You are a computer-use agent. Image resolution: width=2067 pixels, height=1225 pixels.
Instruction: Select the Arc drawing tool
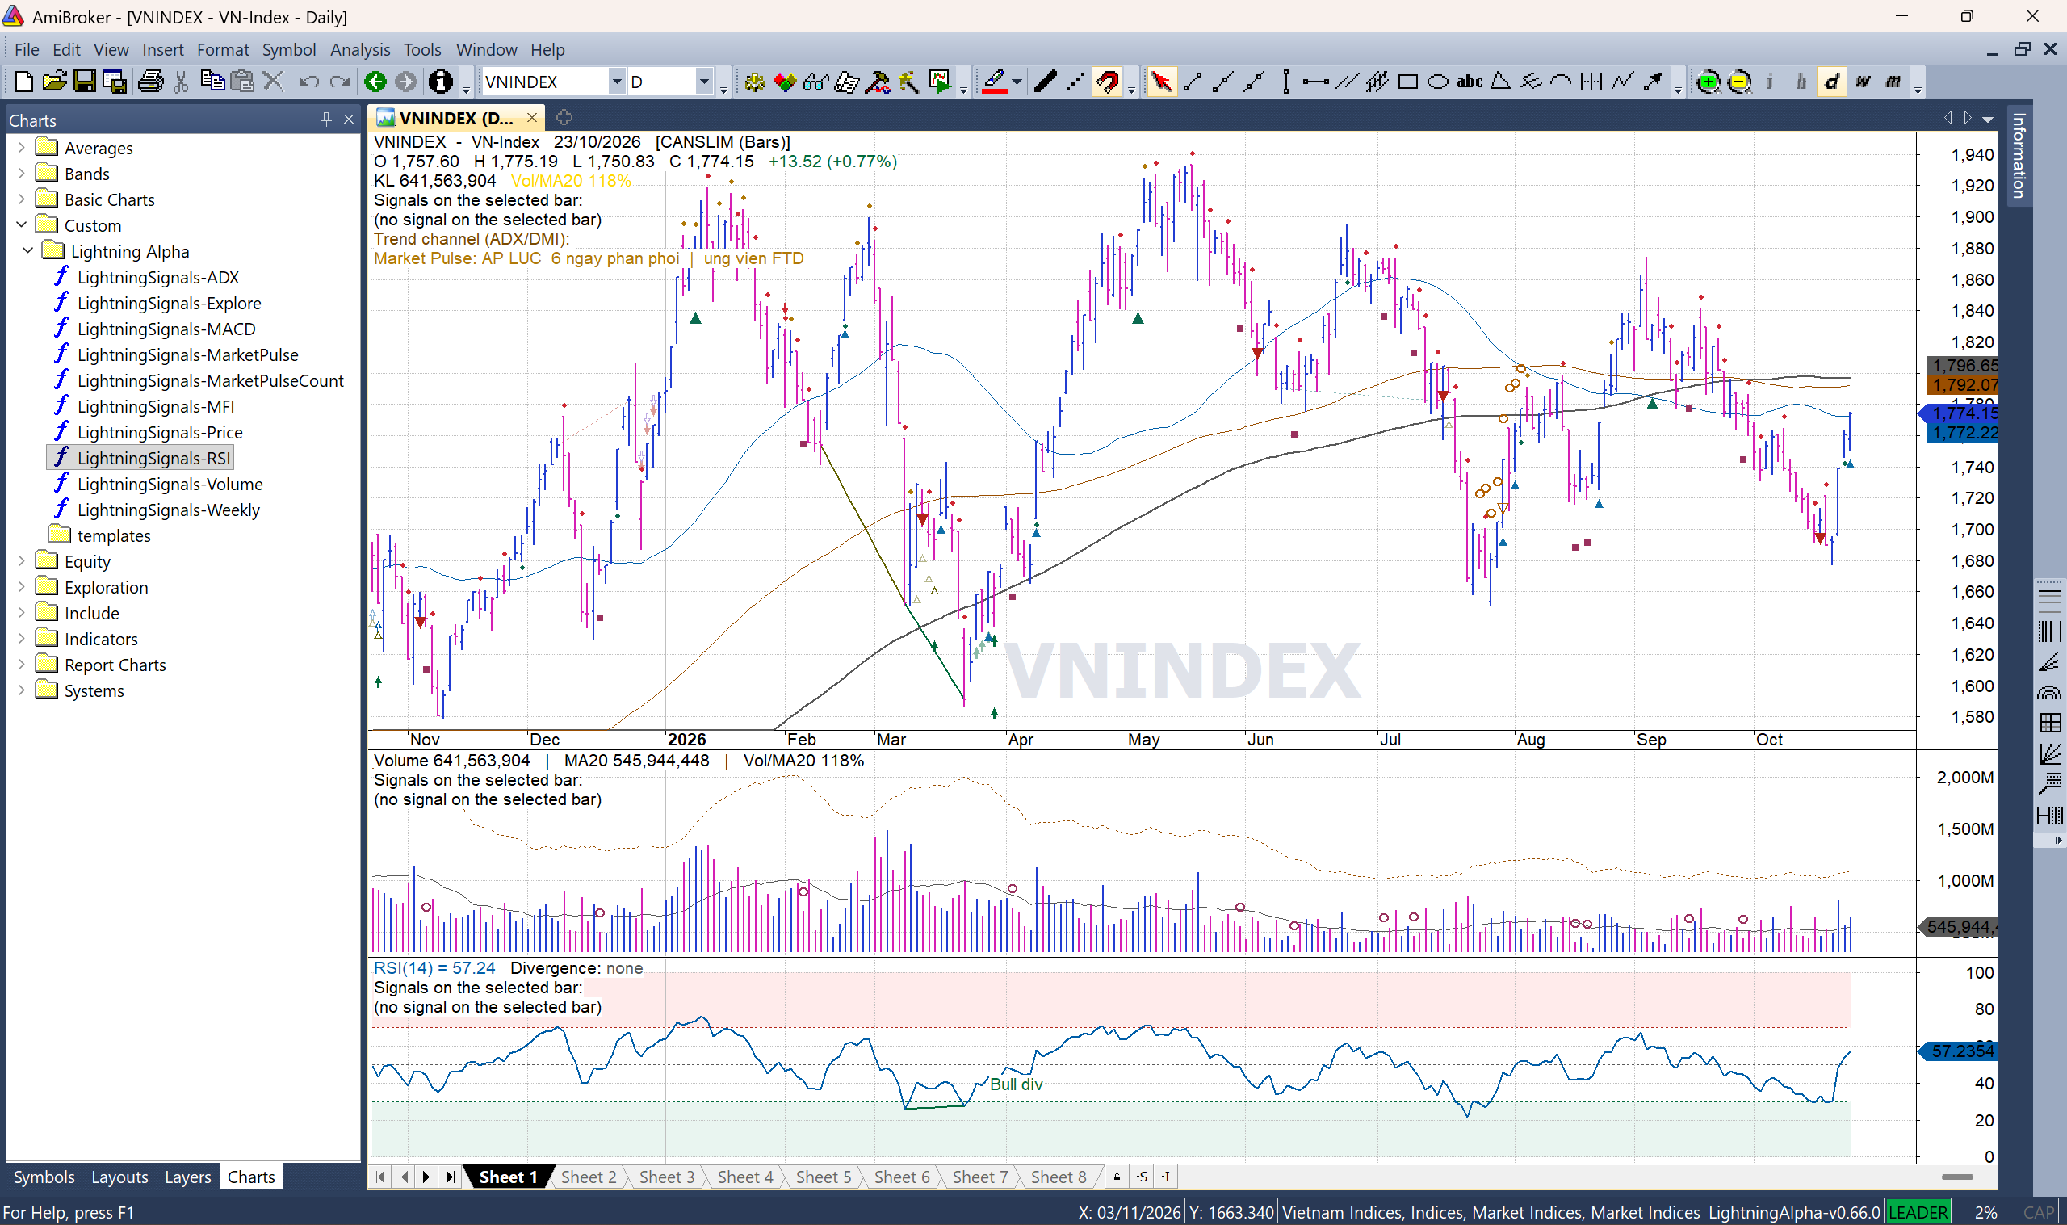(x=1561, y=82)
